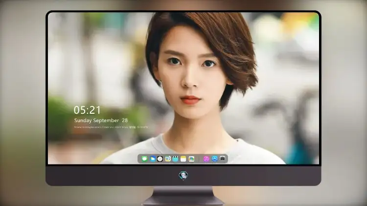Viewport: 367px width, 206px height.
Task: Open the Photos gallery app in dock
Action: [191, 159]
